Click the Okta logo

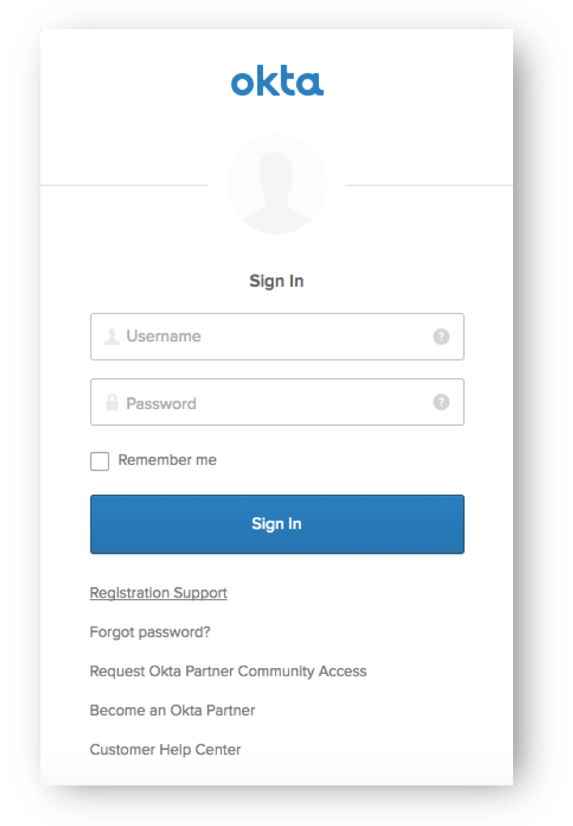pyautogui.click(x=277, y=82)
